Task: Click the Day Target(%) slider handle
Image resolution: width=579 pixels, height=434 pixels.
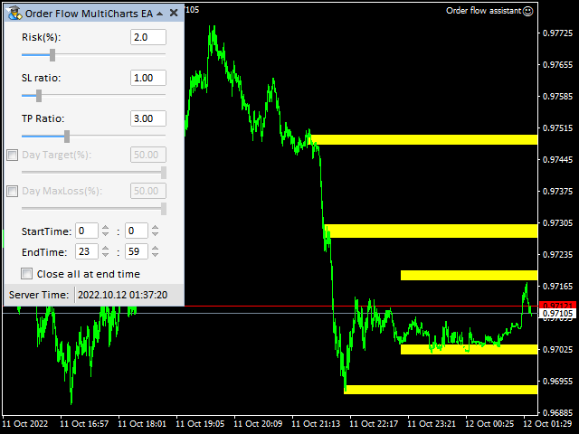Action: coord(164,173)
